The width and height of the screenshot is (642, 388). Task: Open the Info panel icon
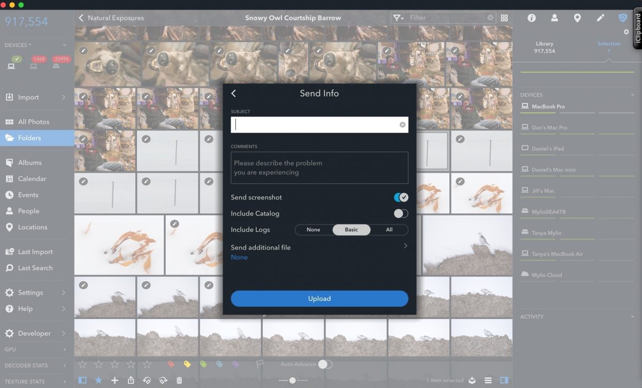(531, 18)
